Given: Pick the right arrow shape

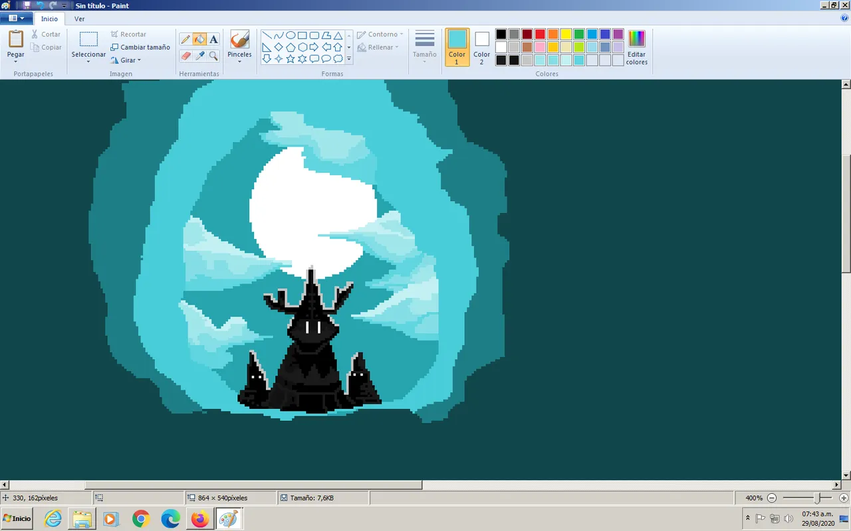Looking at the screenshot, I should pyautogui.click(x=314, y=47).
